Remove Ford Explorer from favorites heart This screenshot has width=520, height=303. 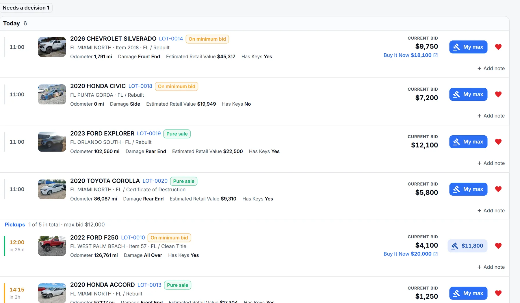click(x=498, y=142)
